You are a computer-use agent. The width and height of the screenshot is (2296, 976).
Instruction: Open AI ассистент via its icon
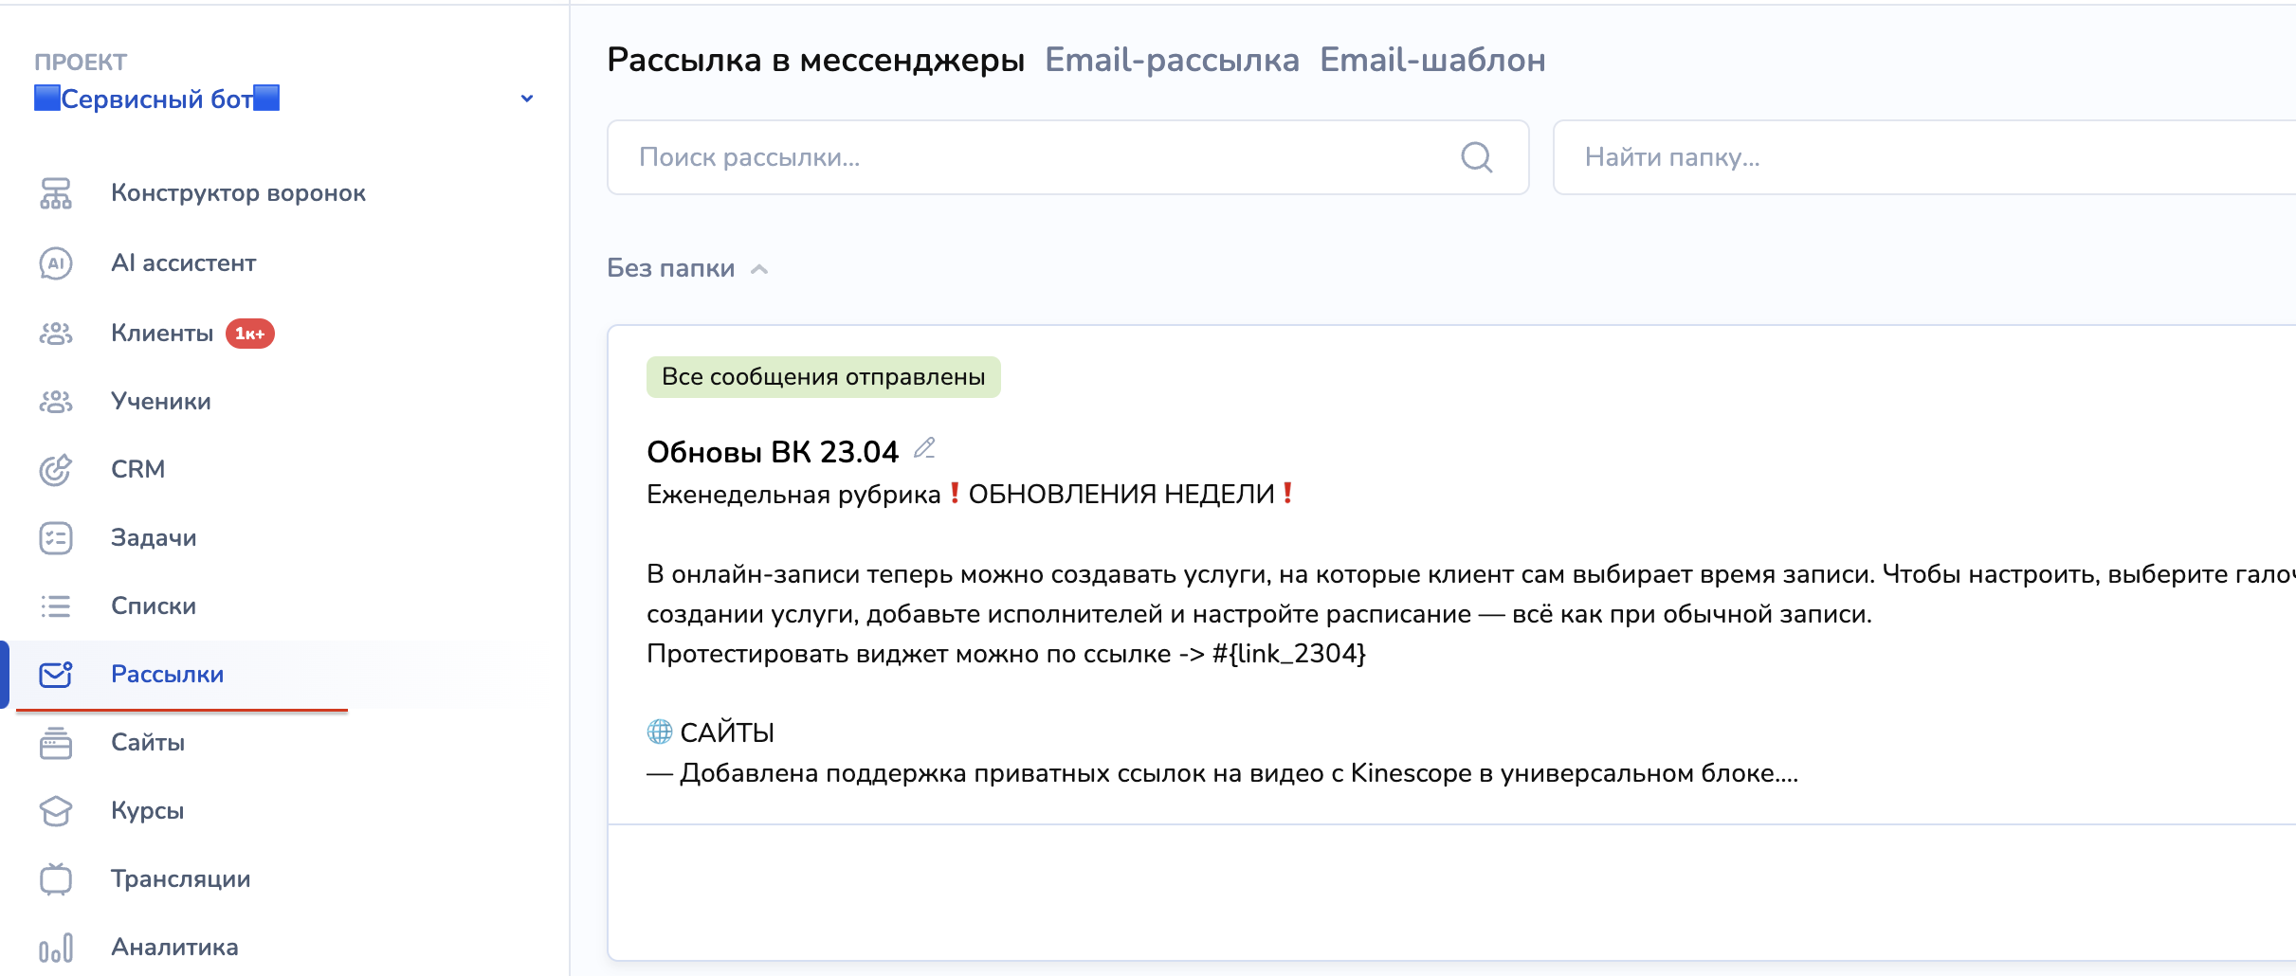pyautogui.click(x=56, y=263)
